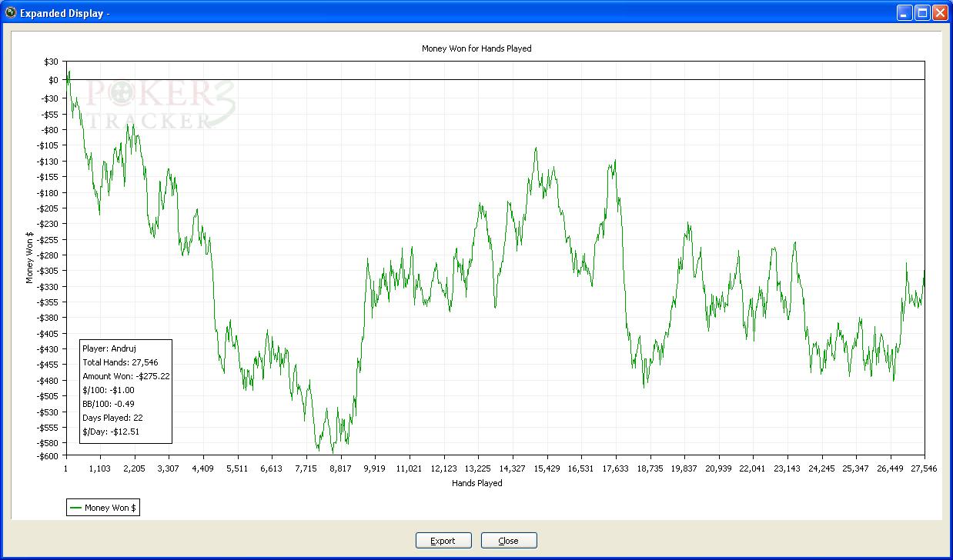The height and width of the screenshot is (560, 953).
Task: Click the Hands Played x-axis label
Action: tap(476, 483)
